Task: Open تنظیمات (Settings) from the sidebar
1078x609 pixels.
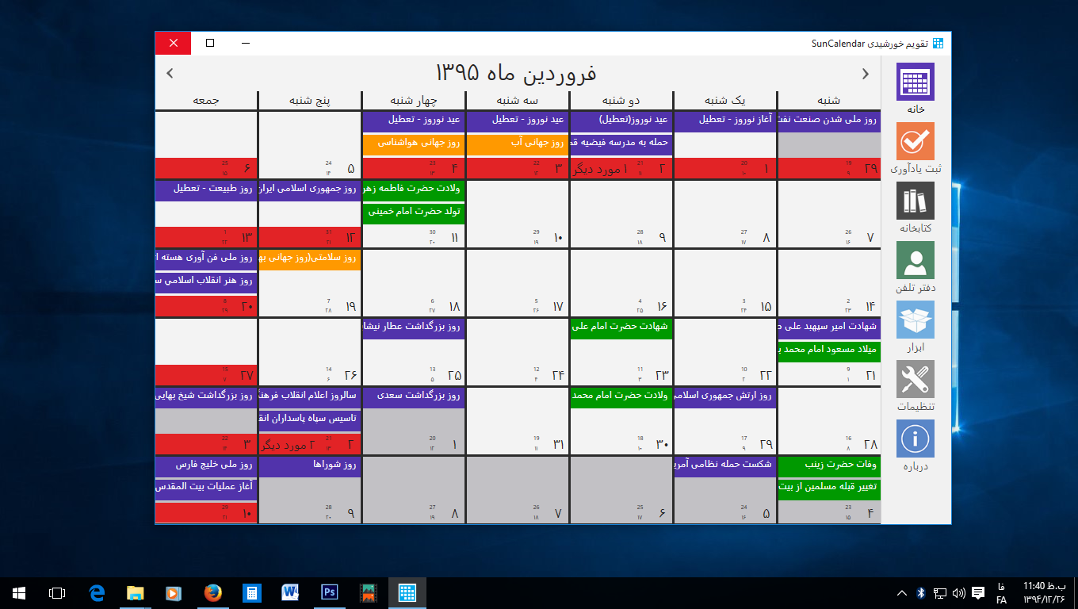Action: pos(916,385)
